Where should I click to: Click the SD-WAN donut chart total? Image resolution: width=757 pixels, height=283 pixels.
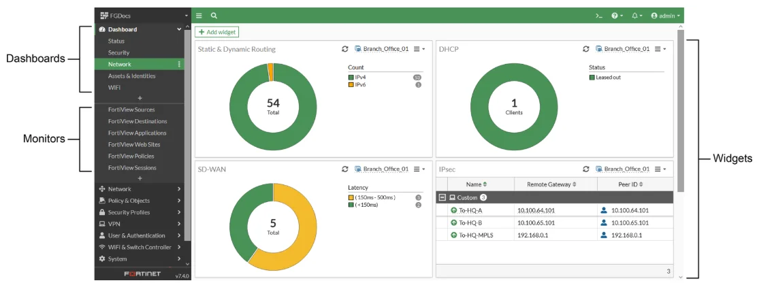click(273, 226)
